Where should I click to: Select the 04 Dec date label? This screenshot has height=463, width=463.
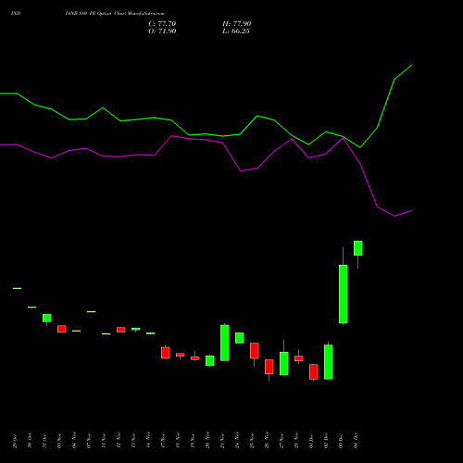tap(356, 440)
